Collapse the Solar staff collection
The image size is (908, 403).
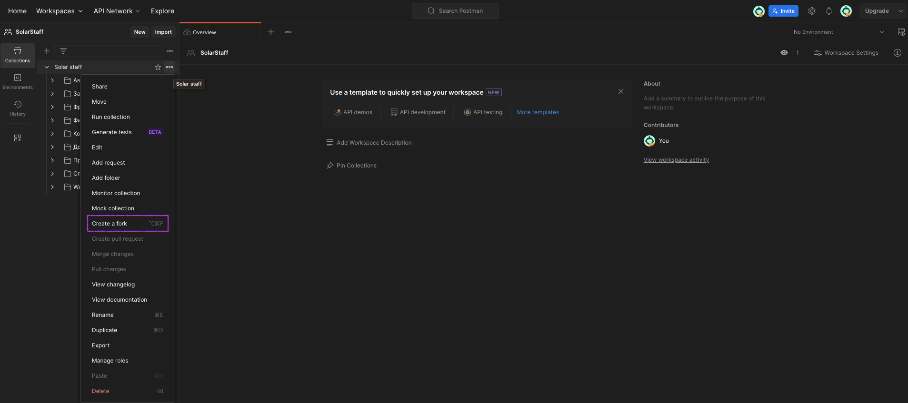coord(47,67)
